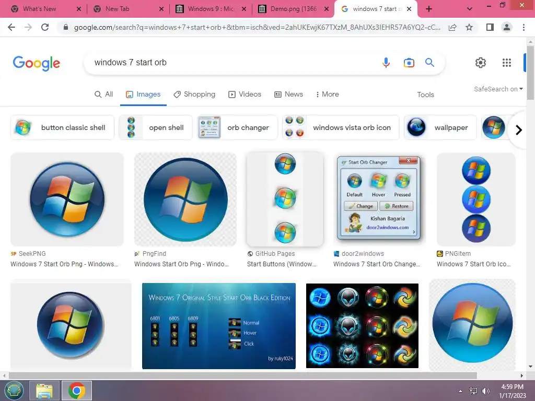Click the address bar URL
The width and height of the screenshot is (535, 401).
point(257,27)
